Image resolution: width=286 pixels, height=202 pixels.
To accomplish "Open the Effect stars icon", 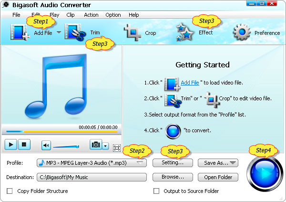I will [x=184, y=32].
